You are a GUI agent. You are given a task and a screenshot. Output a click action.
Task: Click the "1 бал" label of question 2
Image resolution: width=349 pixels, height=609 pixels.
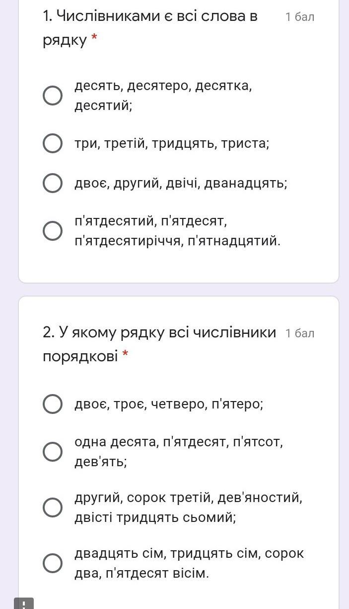(300, 333)
